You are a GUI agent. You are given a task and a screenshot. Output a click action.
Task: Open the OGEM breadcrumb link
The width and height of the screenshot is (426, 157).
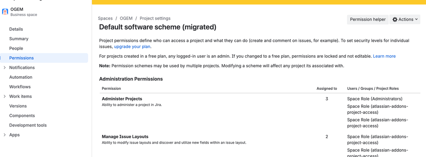coord(126,18)
